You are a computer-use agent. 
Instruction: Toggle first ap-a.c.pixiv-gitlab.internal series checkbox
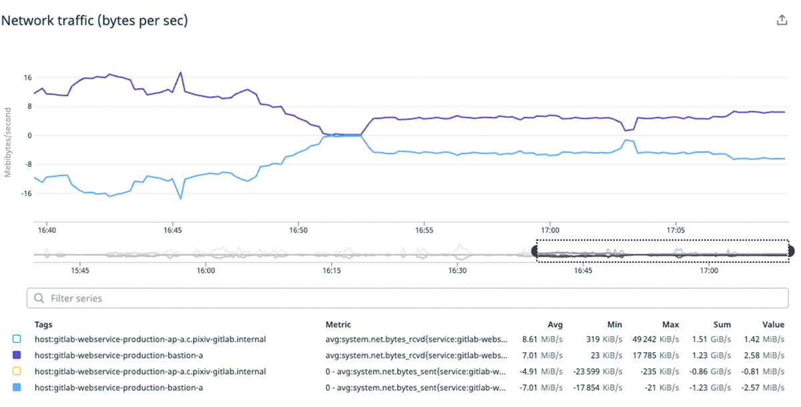click(x=17, y=339)
